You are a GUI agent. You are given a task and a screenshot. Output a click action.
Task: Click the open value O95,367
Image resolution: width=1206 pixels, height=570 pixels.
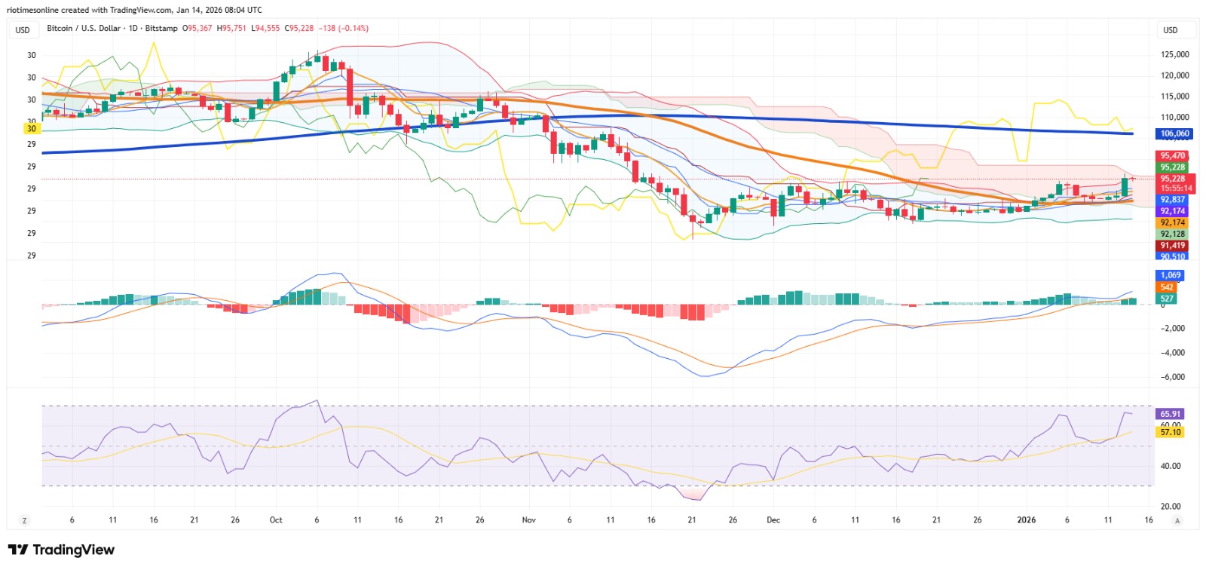point(197,28)
